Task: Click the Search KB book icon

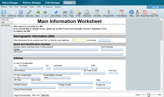Action: pos(154,12)
